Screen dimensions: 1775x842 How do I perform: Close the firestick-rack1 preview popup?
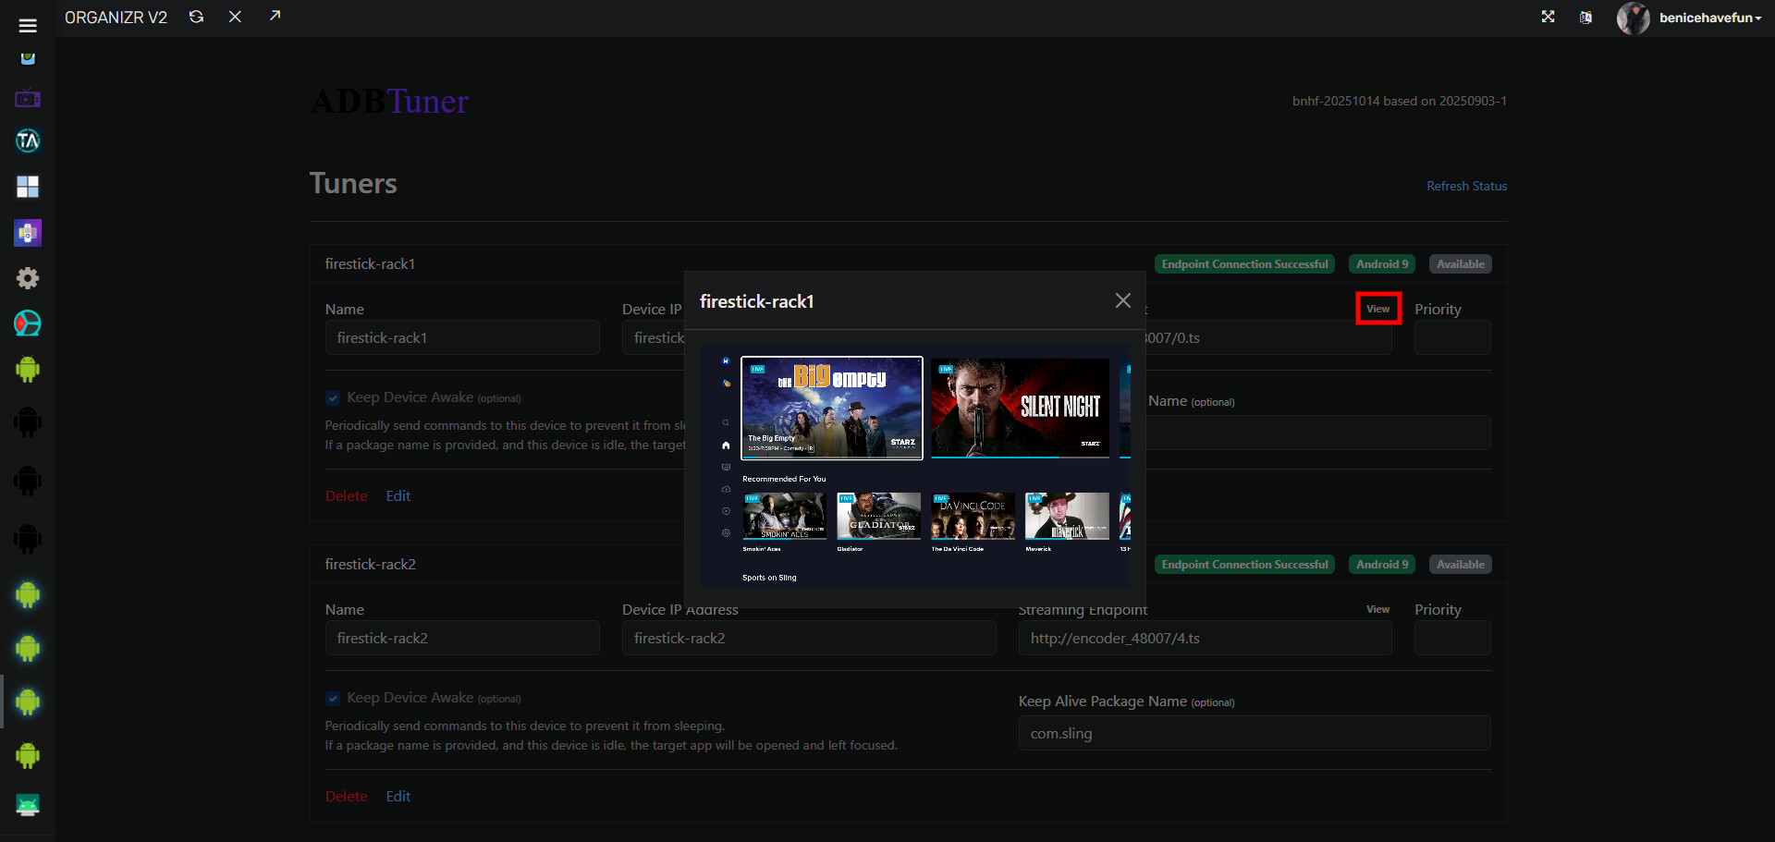[1122, 300]
